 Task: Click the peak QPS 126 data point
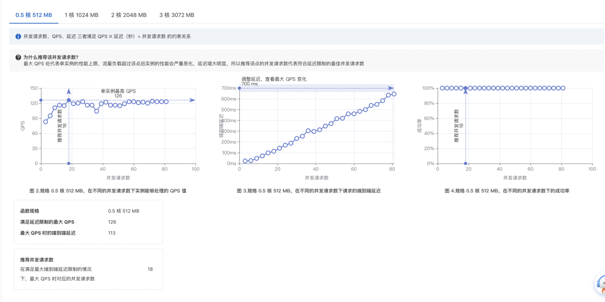(x=69, y=100)
